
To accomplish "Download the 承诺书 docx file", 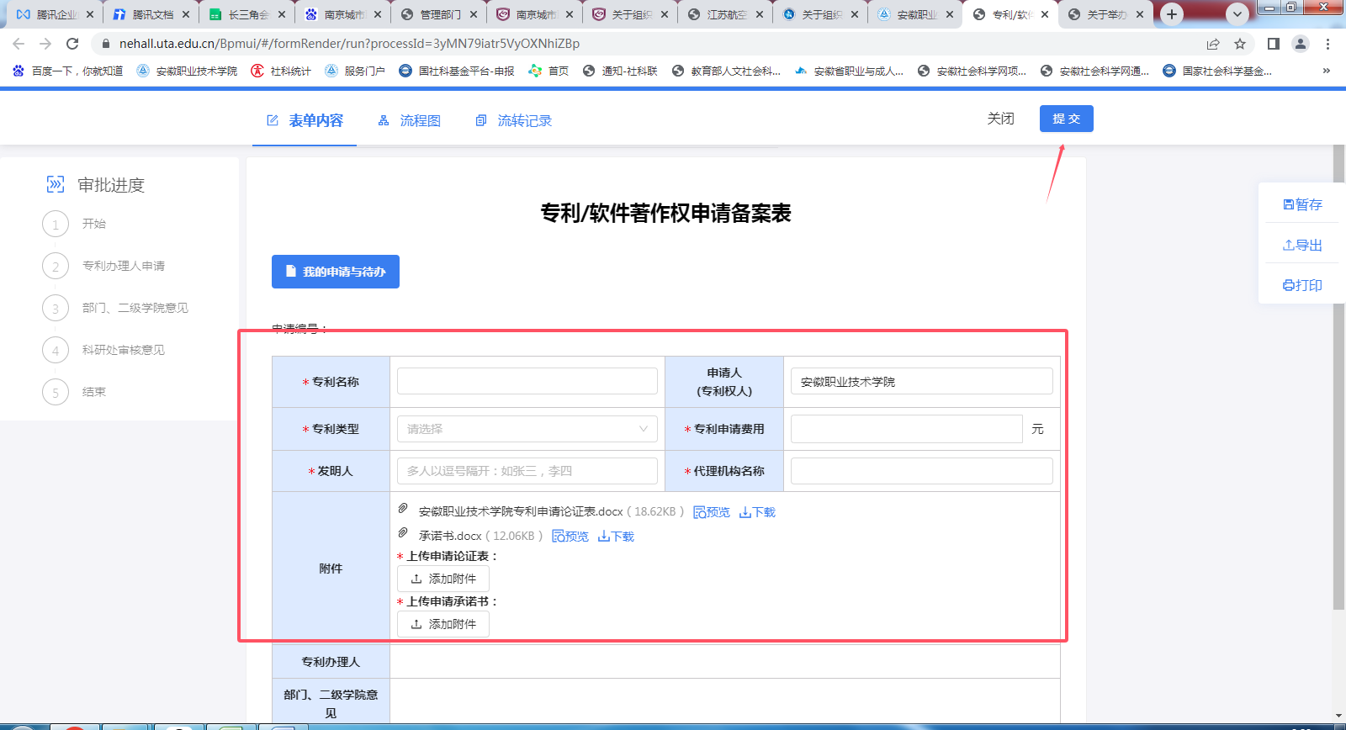I will click(616, 537).
